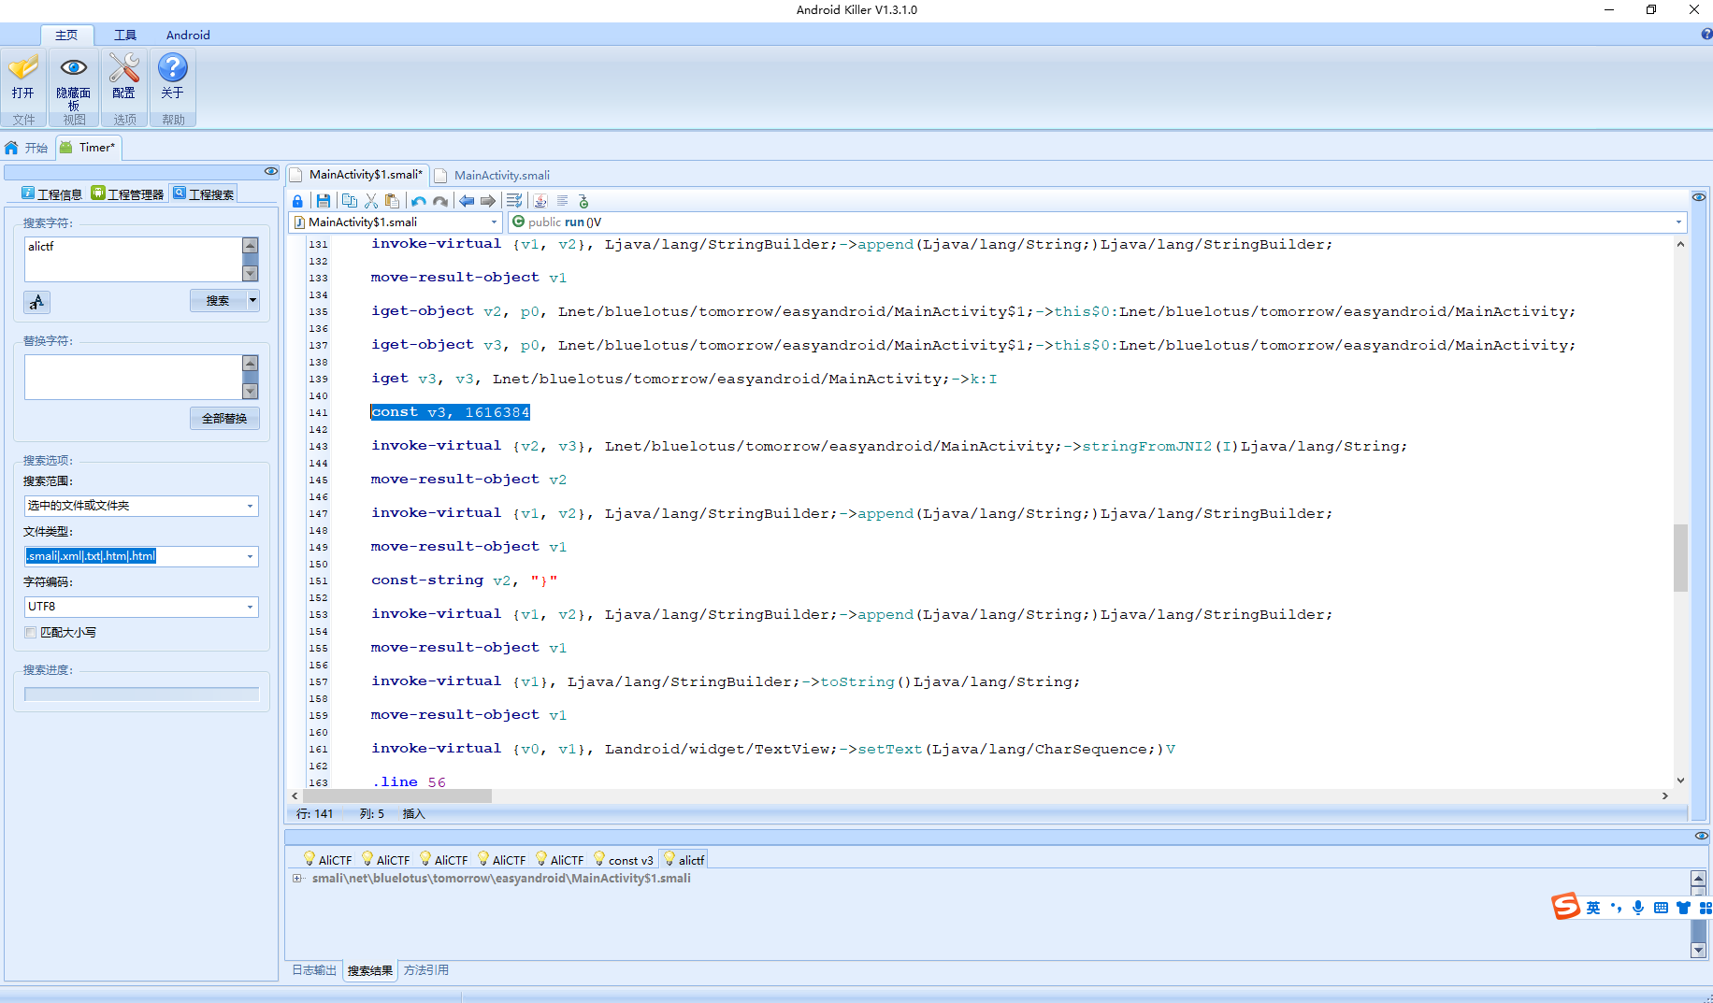
Task: Toggle the eye icon in the results panel
Action: click(1700, 836)
